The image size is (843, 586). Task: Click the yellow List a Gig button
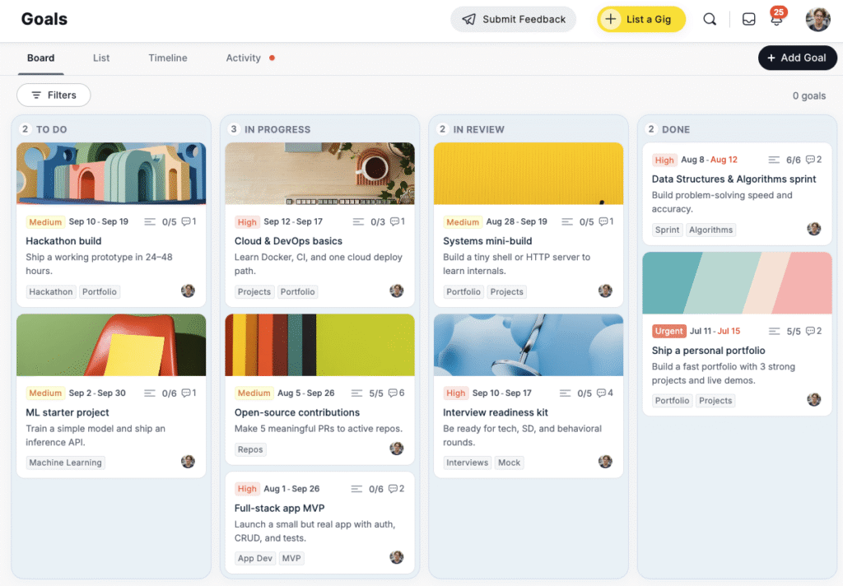pyautogui.click(x=640, y=20)
